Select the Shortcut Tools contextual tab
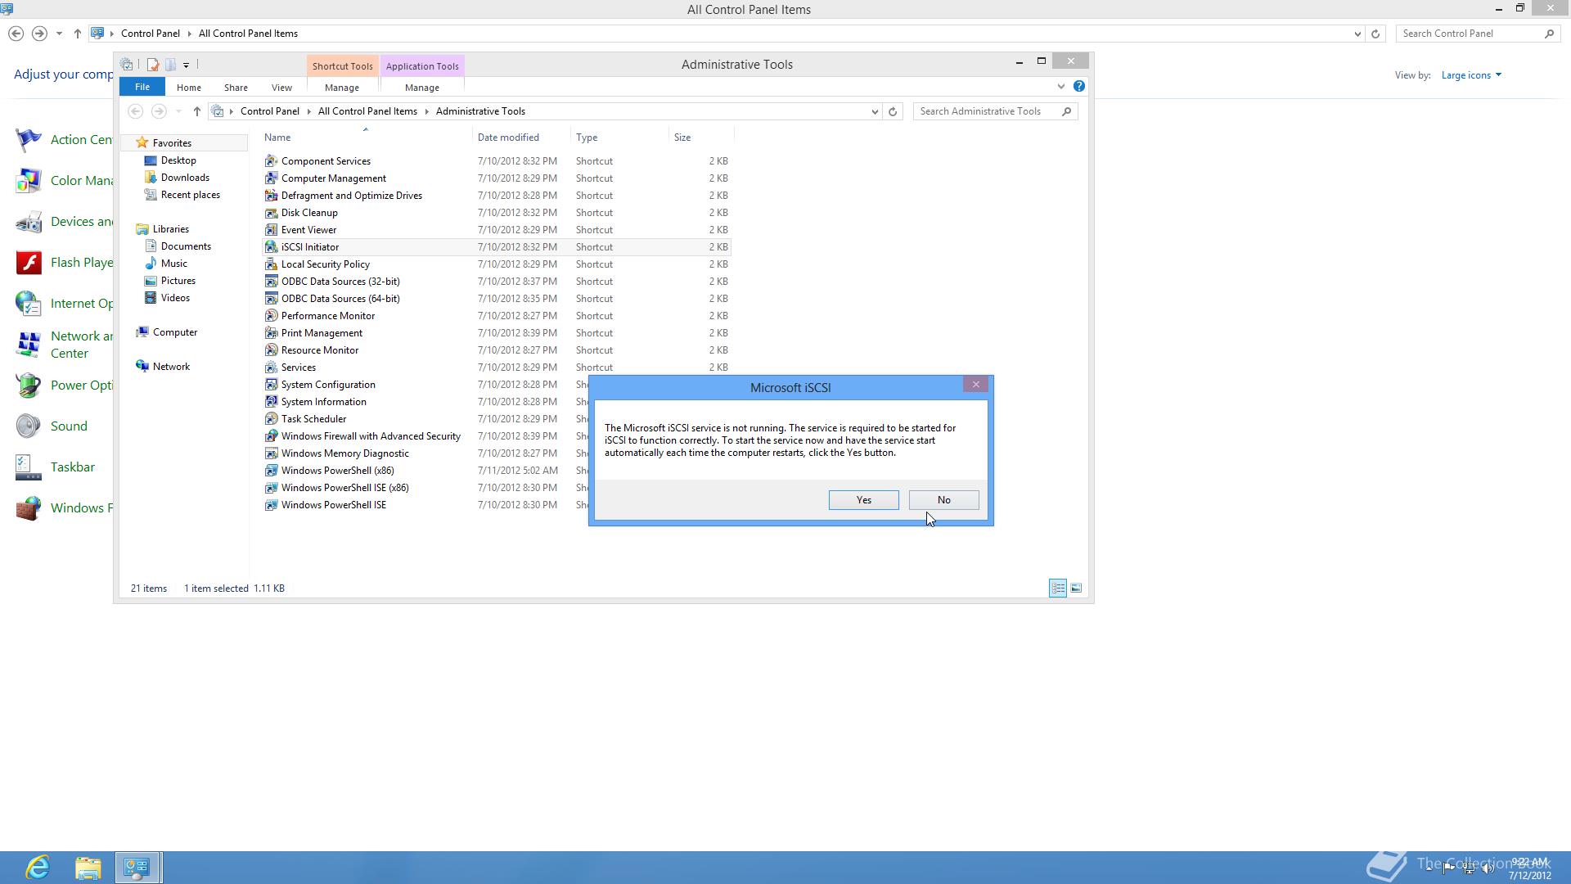This screenshot has height=884, width=1571. pos(342,66)
